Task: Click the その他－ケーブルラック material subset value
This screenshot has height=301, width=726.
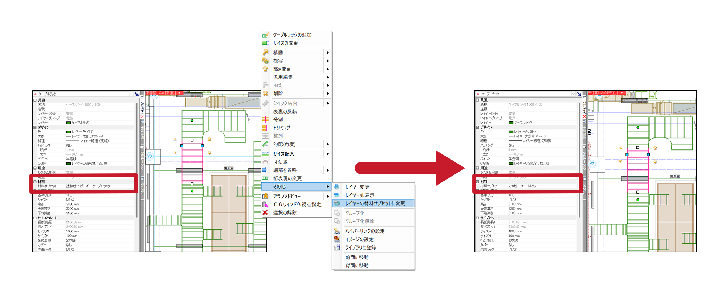Action: pos(523,186)
